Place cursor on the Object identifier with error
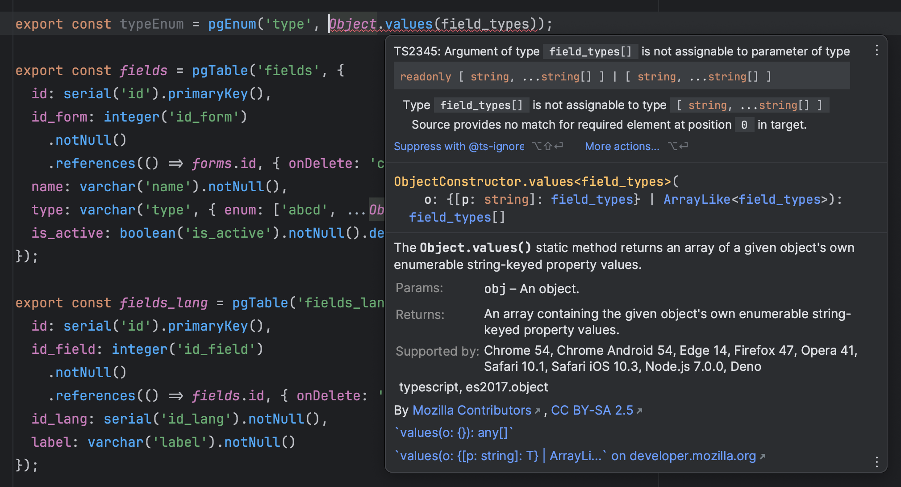This screenshot has width=901, height=487. [x=351, y=24]
